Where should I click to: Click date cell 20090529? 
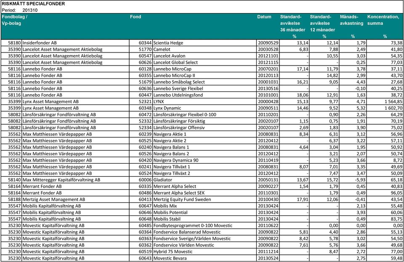pyautogui.click(x=268, y=43)
